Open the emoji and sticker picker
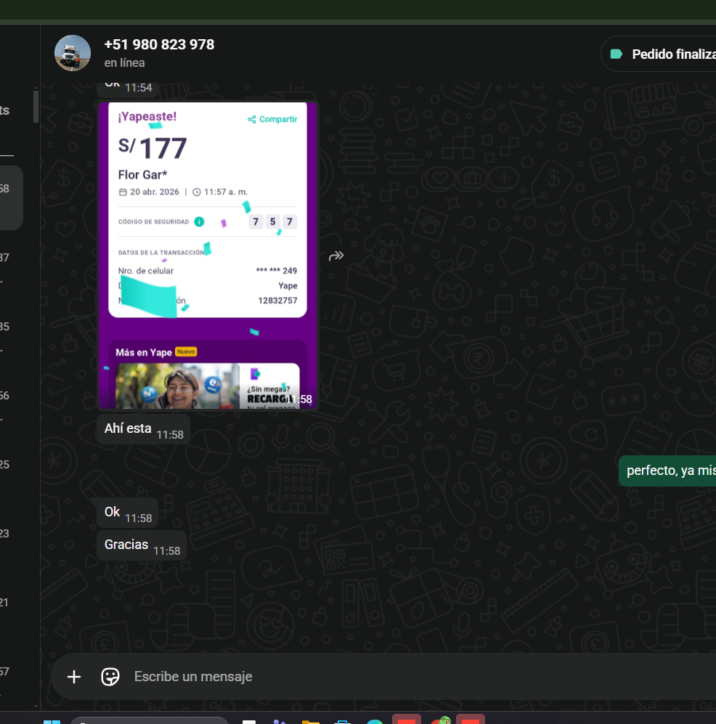Viewport: 716px width, 724px height. coord(110,677)
